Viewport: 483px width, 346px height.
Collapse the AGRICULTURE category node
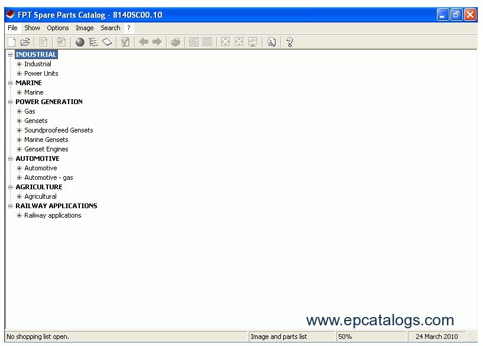point(10,187)
